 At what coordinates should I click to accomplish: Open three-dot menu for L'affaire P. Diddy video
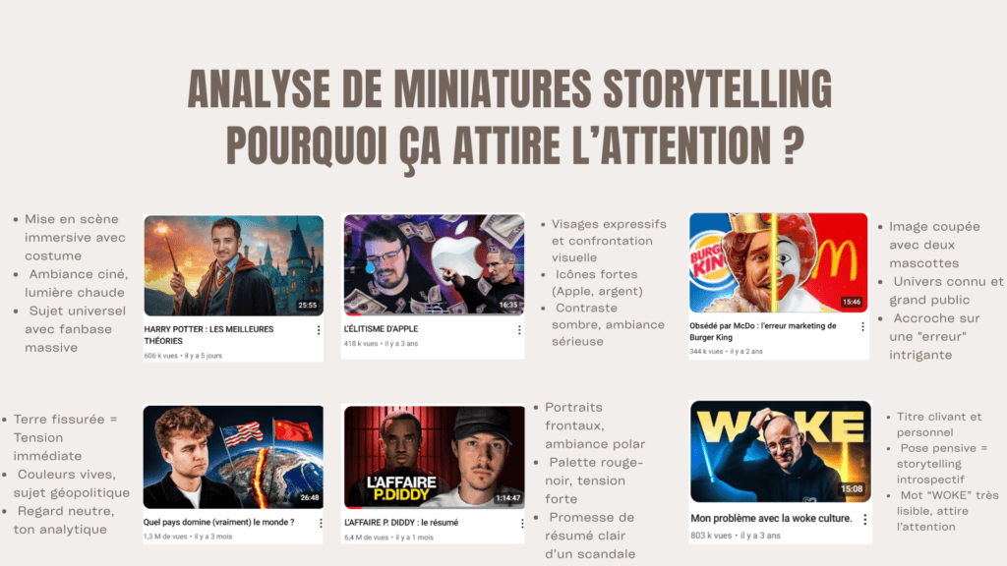[522, 524]
